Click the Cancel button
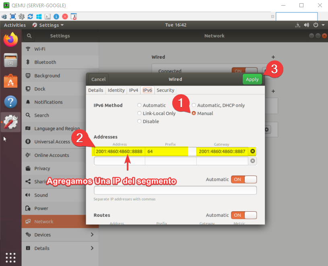This screenshot has width=328, height=266. [x=98, y=79]
